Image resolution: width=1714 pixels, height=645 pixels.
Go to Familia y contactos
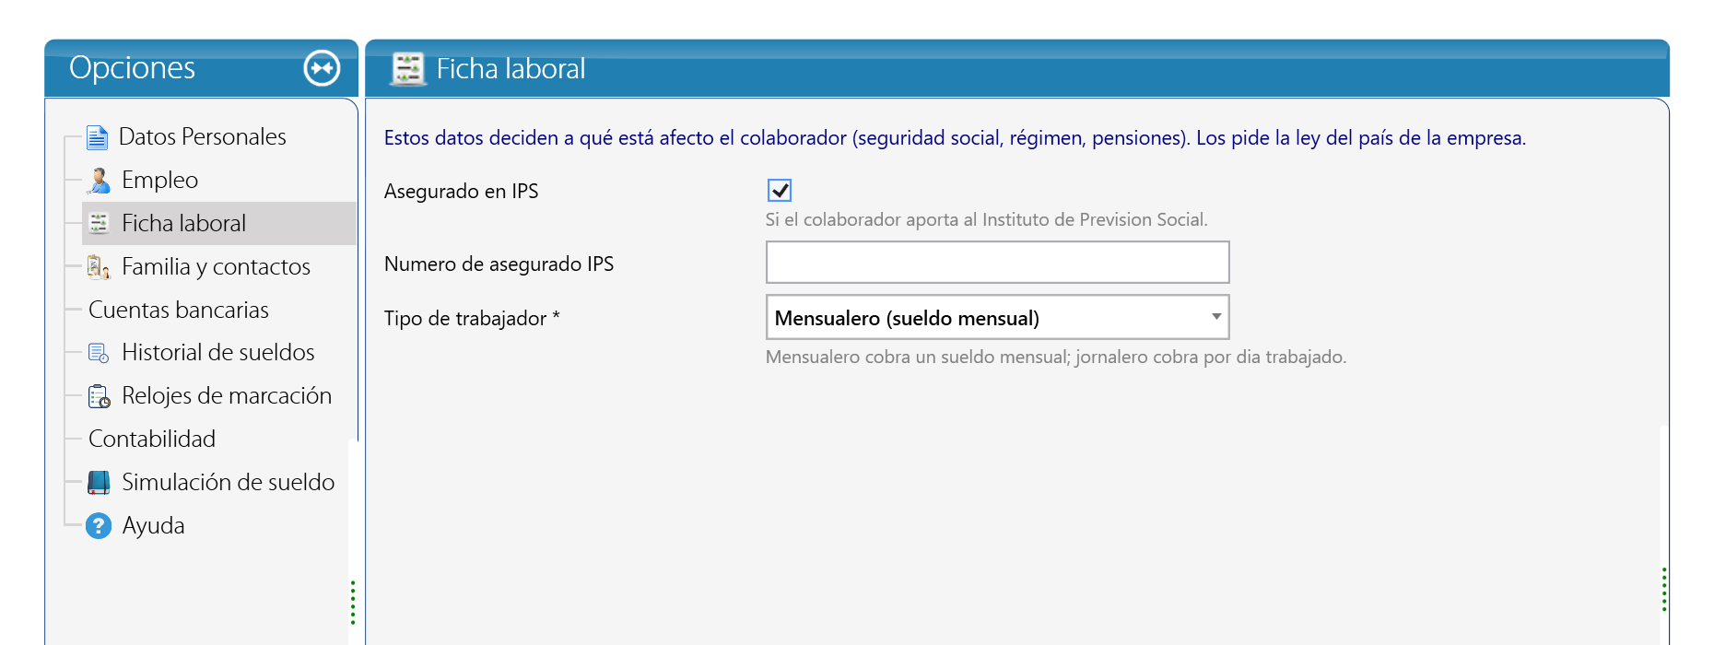[216, 266]
